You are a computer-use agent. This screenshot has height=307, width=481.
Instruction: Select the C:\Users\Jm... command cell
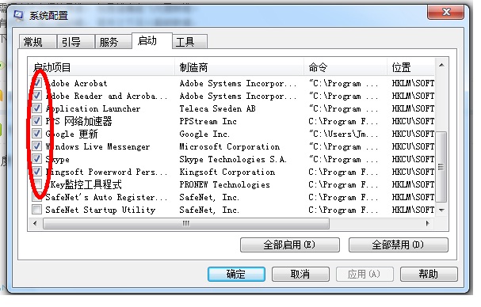click(x=343, y=134)
